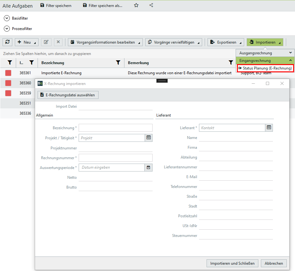The width and height of the screenshot is (295, 271).
Task: Open the Neu dropdown menu
Action: [x=27, y=42]
